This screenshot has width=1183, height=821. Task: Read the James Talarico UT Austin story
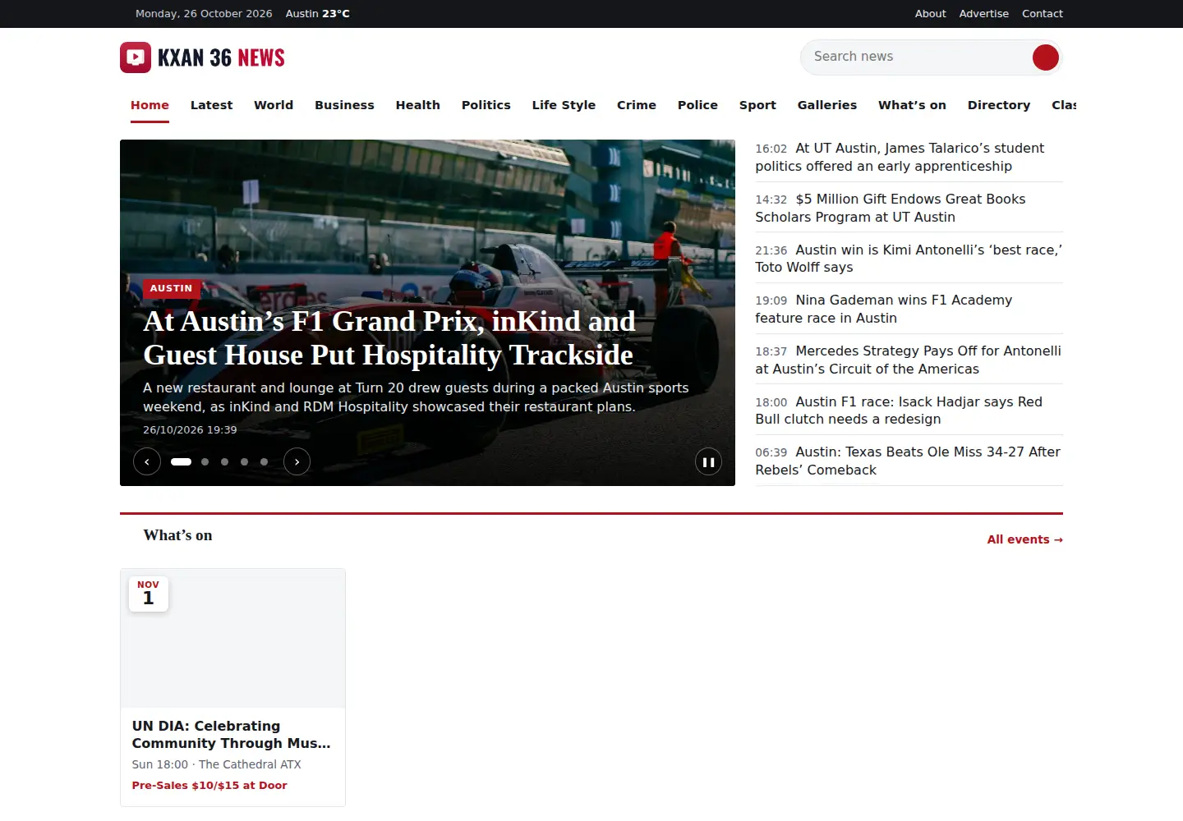[x=909, y=157]
